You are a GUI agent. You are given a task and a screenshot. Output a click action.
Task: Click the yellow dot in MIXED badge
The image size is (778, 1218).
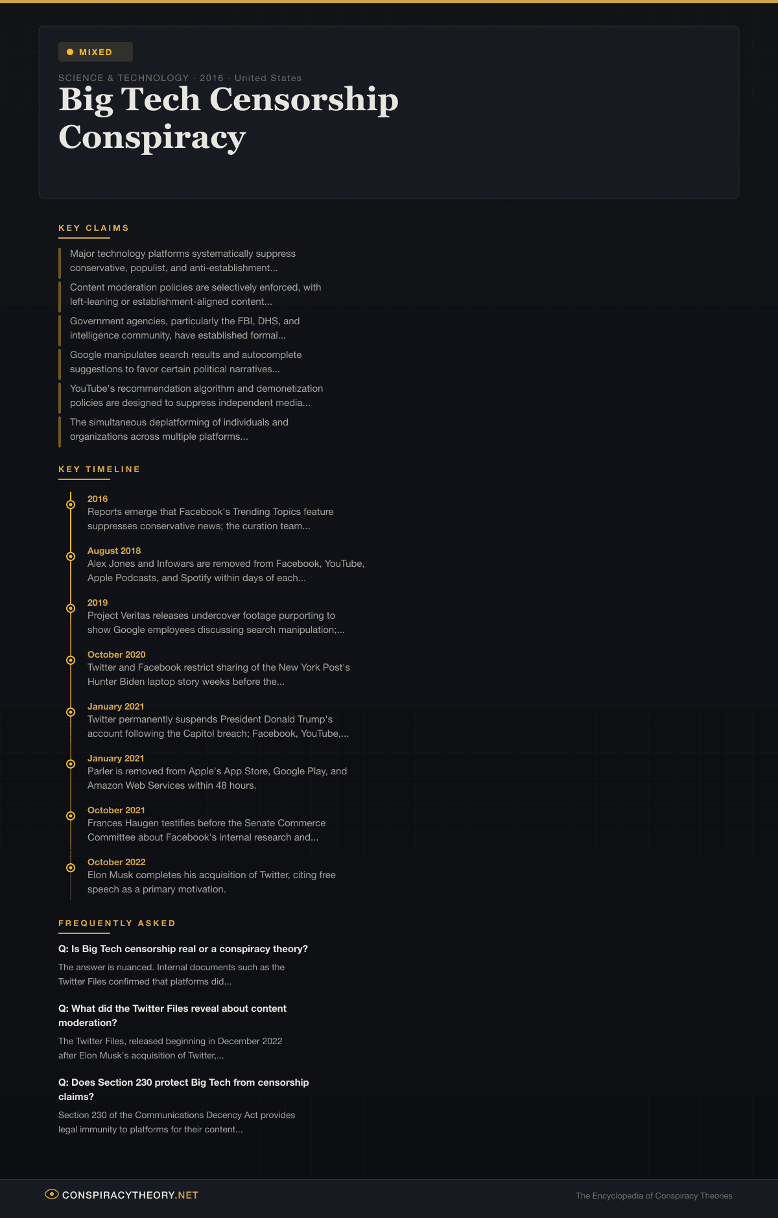[70, 52]
